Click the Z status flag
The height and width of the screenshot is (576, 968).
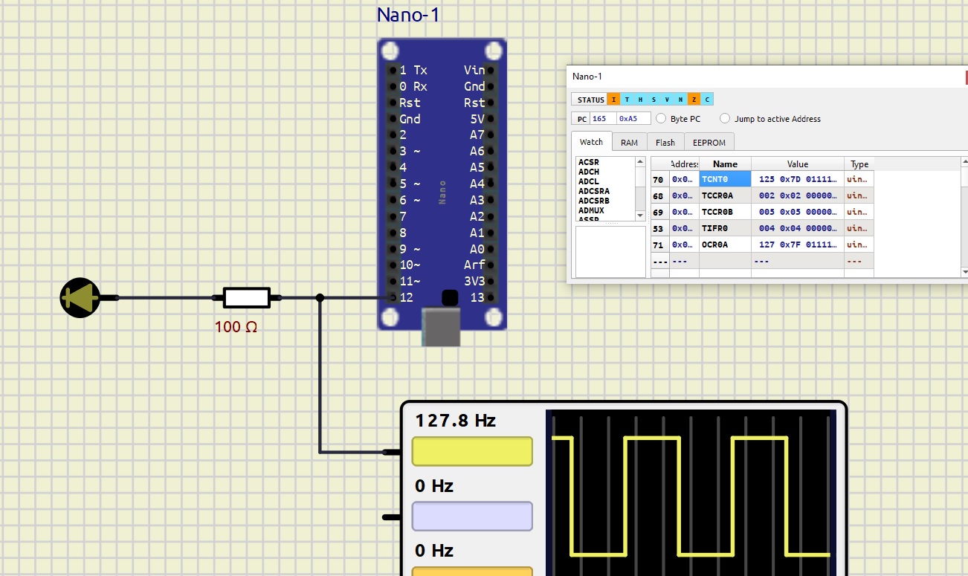694,100
